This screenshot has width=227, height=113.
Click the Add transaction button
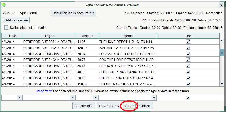(16, 20)
